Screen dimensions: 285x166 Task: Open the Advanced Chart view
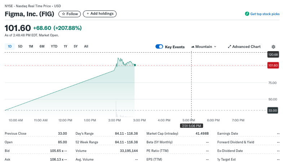(244, 46)
